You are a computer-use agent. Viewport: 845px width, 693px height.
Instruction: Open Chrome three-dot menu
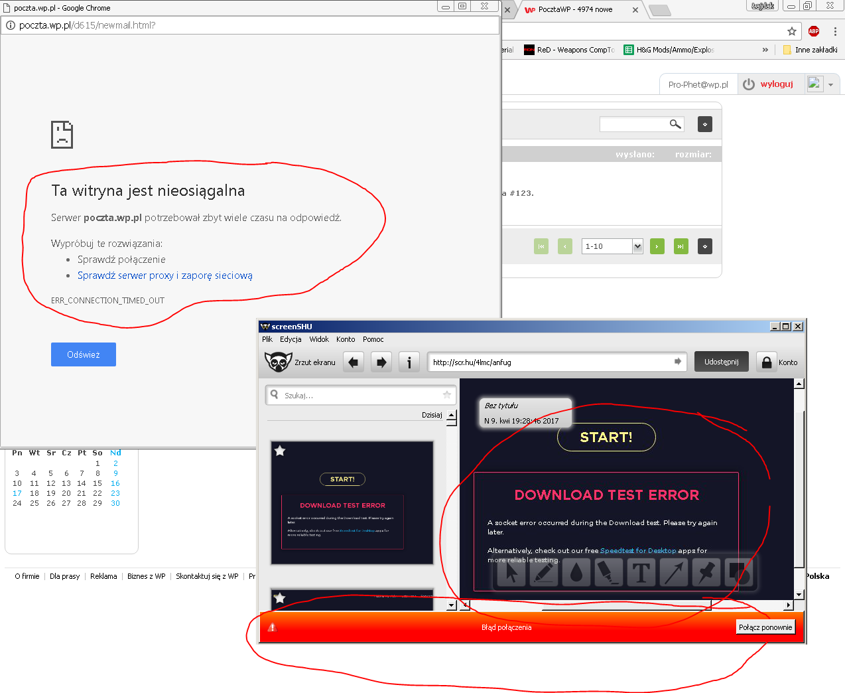(x=835, y=31)
